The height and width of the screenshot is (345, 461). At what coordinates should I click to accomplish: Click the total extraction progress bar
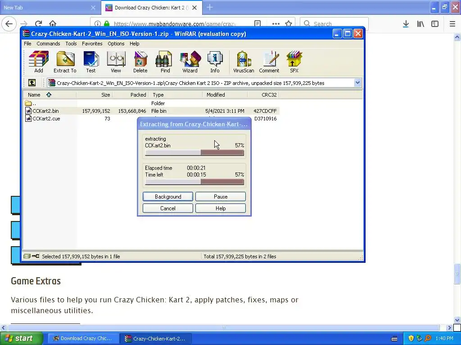pyautogui.click(x=194, y=182)
